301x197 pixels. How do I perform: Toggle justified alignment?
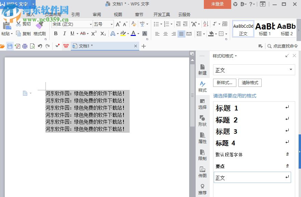click(x=181, y=34)
